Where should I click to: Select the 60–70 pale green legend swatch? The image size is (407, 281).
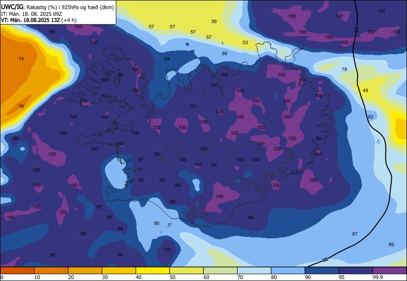pos(220,270)
